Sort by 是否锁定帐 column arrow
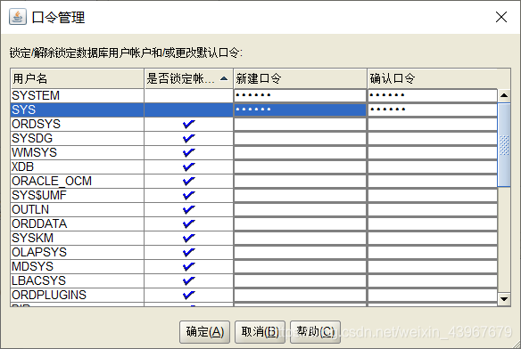The image size is (521, 349). pos(224,78)
